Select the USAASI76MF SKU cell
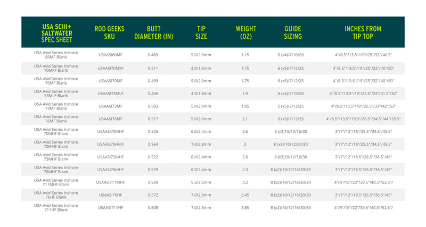This screenshot has height=227, width=426. [111, 119]
